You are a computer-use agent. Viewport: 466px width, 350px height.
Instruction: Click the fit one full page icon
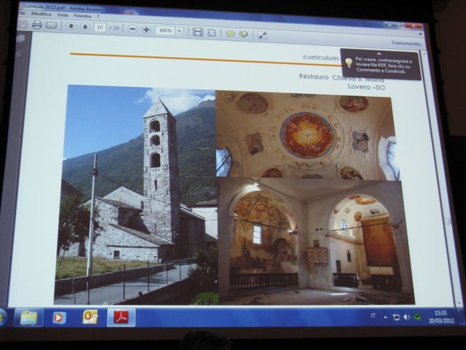(x=211, y=32)
